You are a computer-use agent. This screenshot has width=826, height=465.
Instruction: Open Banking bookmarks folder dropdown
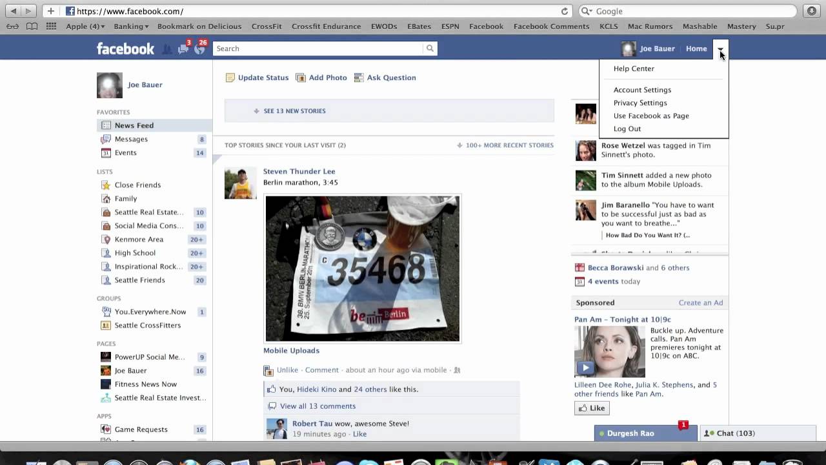click(131, 26)
